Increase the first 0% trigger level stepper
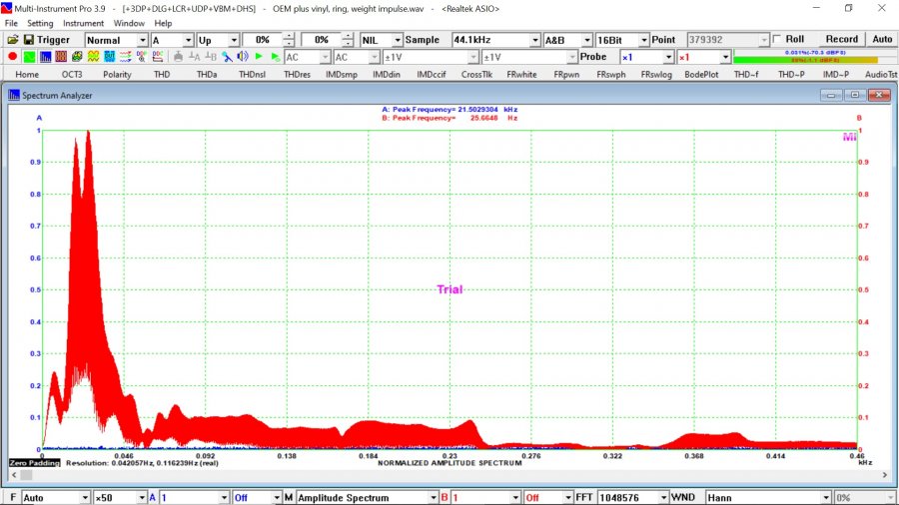 [289, 36]
